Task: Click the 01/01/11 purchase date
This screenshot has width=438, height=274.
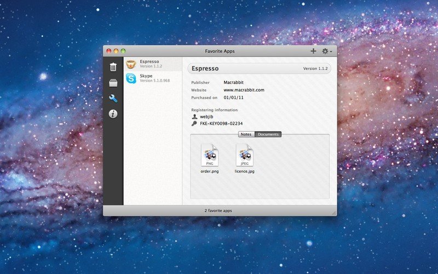Action: click(234, 98)
